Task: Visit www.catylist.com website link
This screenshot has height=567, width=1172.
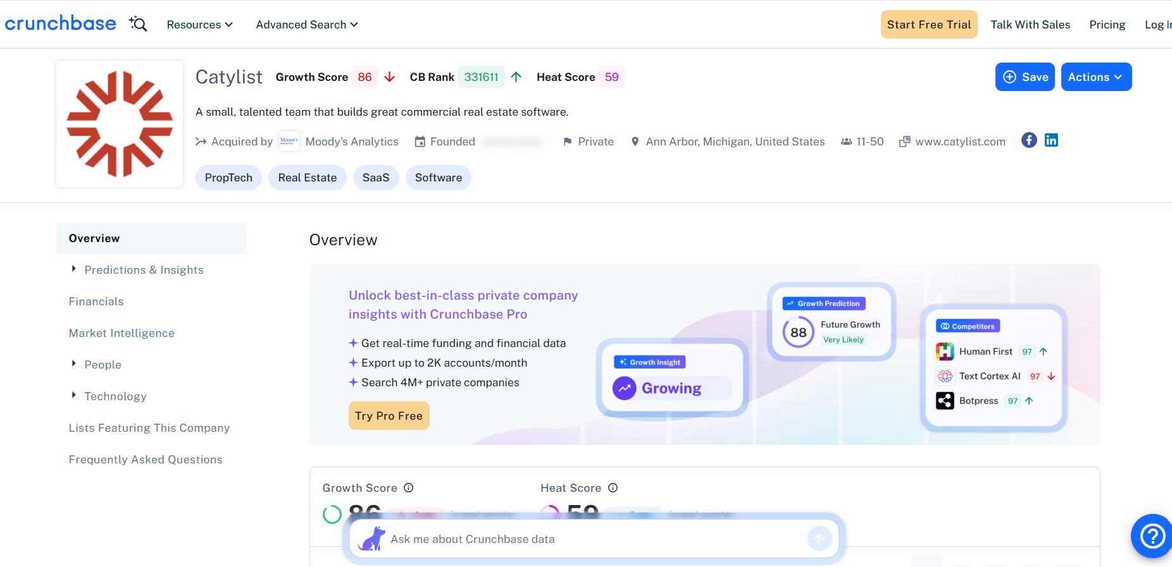Action: click(x=960, y=142)
